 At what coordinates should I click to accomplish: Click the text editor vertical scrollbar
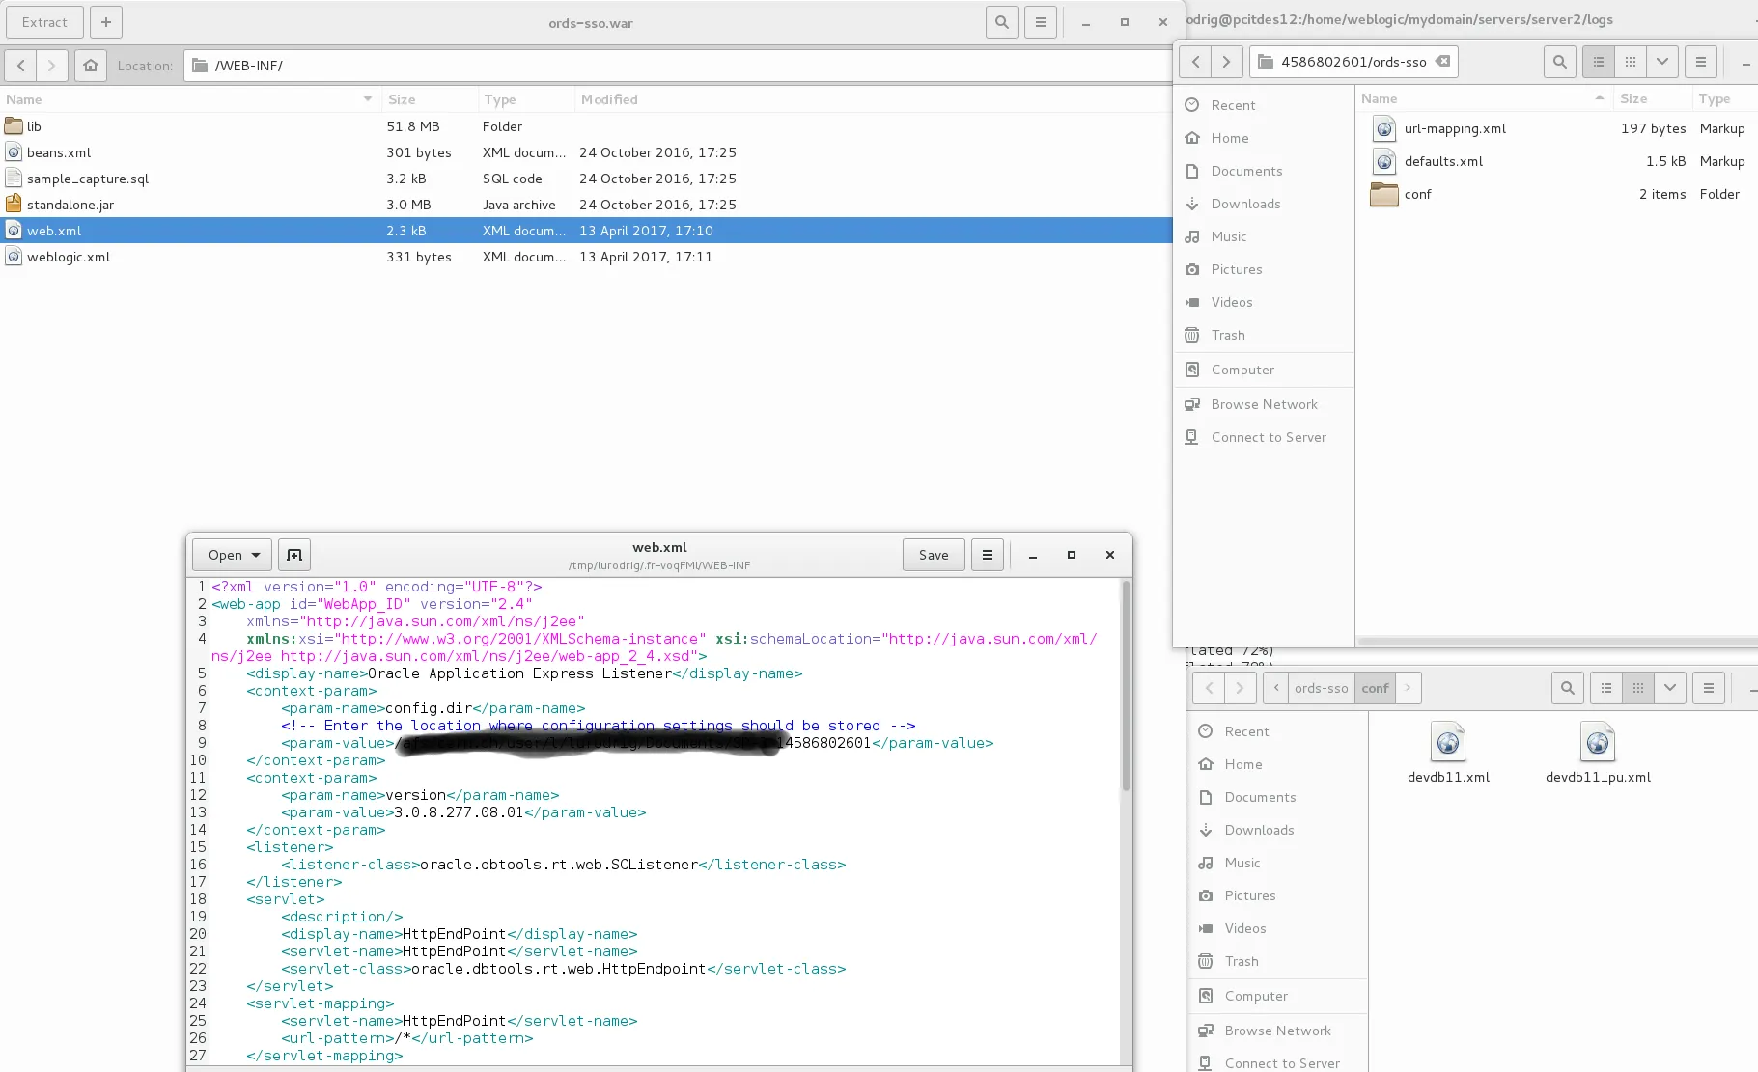(x=1126, y=685)
